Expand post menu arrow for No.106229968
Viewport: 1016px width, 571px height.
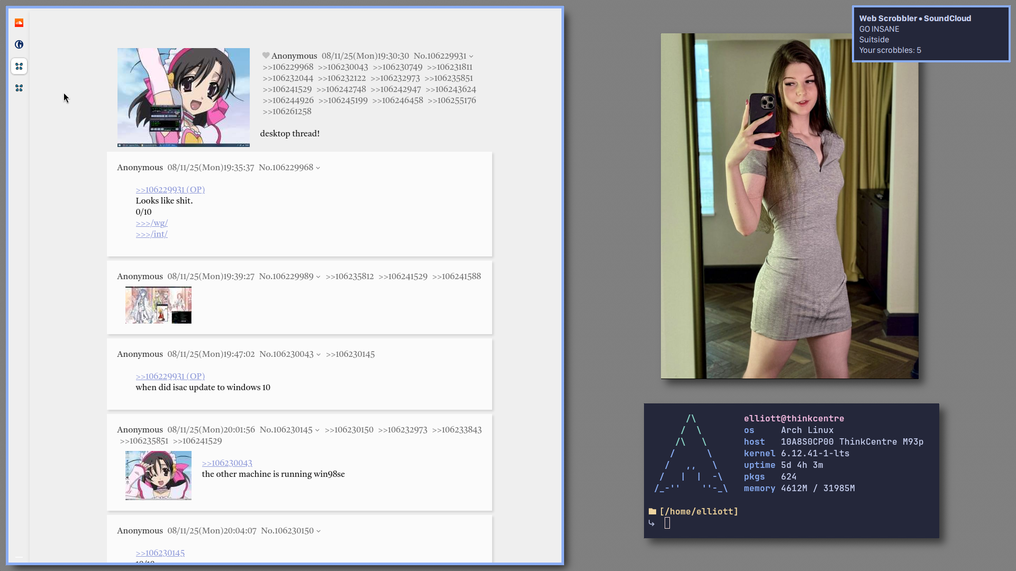pos(318,168)
